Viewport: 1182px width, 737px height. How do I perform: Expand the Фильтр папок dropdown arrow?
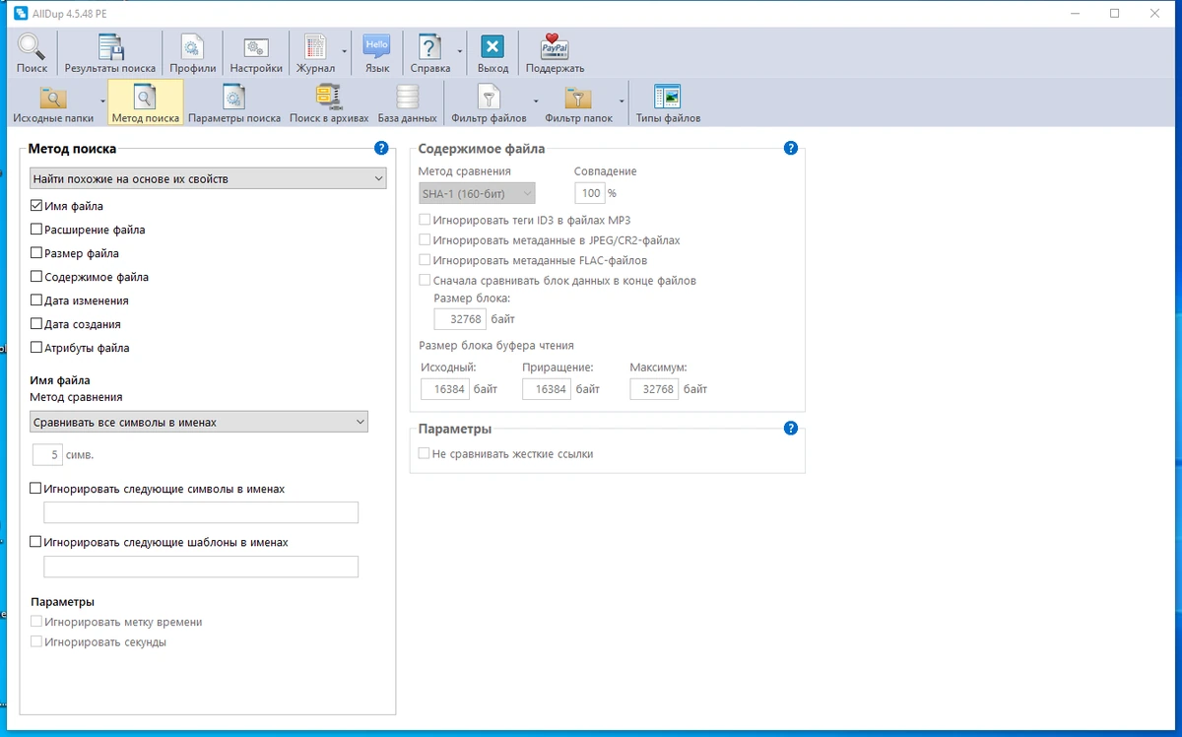point(622,100)
